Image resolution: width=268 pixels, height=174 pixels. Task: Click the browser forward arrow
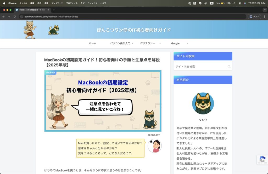click(9, 16)
